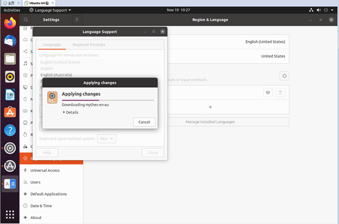Open the Language Support app menu arrow
The height and width of the screenshot is (224, 339).
(x=70, y=10)
